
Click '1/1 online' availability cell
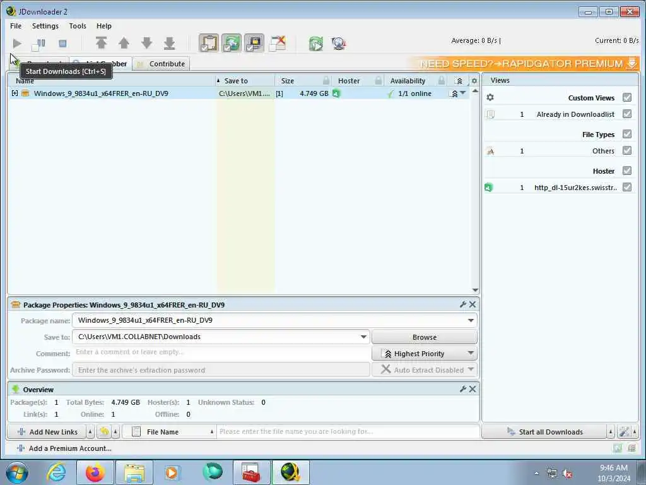pos(414,93)
